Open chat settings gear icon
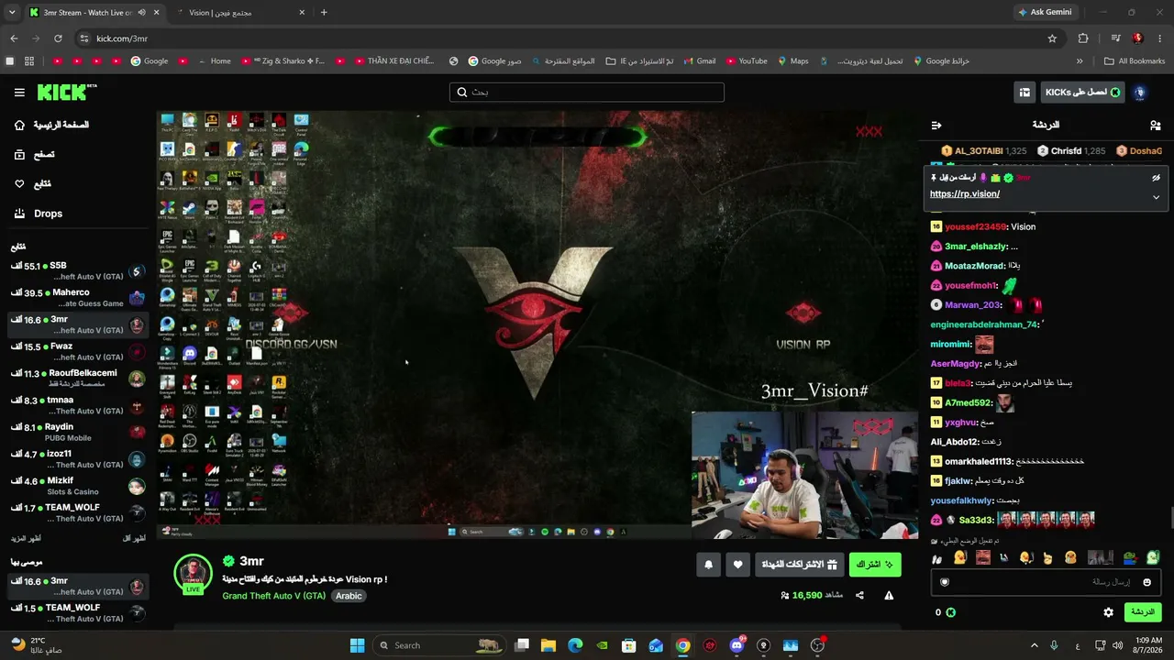The height and width of the screenshot is (660, 1174). pyautogui.click(x=1108, y=612)
